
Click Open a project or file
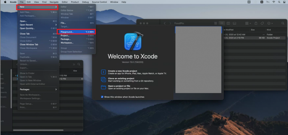[x=125, y=87]
